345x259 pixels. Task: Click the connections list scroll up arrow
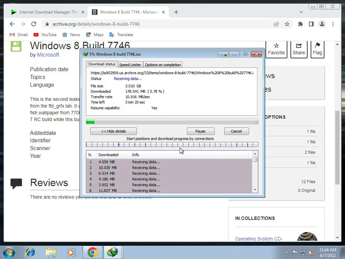click(255, 154)
